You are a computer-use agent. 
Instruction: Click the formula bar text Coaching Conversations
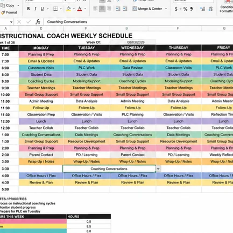[x=67, y=22]
